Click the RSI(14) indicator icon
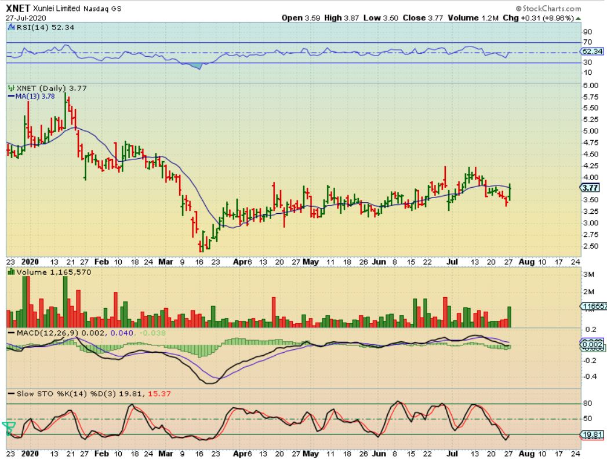Viewport: 607px width, 460px height. (x=11, y=28)
